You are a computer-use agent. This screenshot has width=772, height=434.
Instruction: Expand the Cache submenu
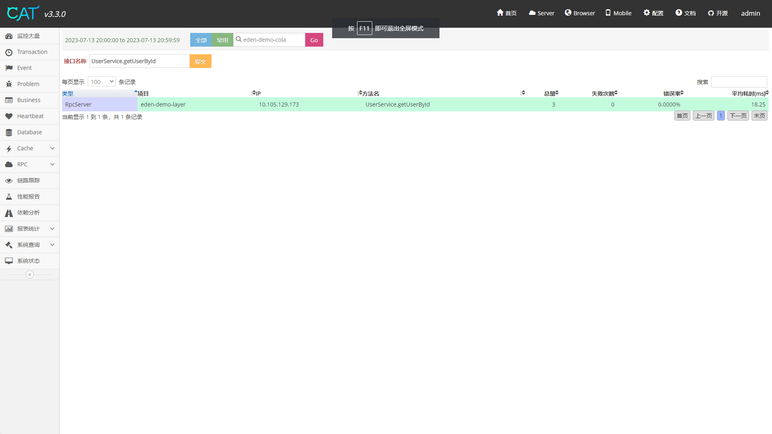(x=52, y=148)
